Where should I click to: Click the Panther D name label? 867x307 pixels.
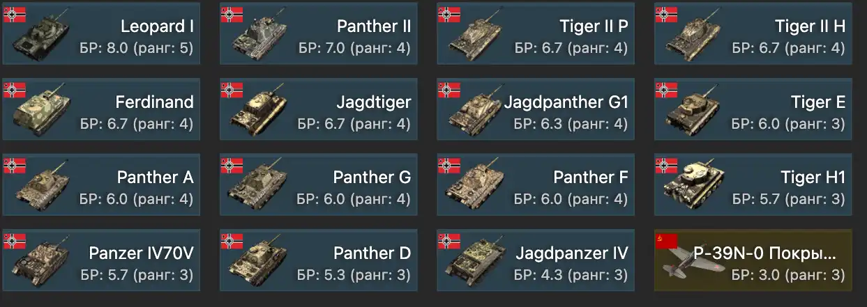click(x=372, y=253)
